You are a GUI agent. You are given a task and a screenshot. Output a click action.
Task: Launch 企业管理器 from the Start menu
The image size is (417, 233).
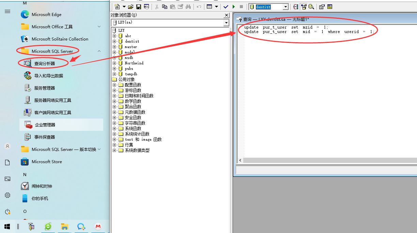pos(61,125)
